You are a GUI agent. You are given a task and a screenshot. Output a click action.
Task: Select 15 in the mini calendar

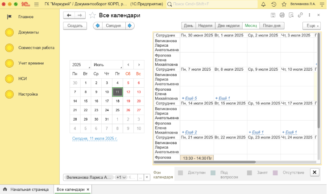(x=85, y=101)
